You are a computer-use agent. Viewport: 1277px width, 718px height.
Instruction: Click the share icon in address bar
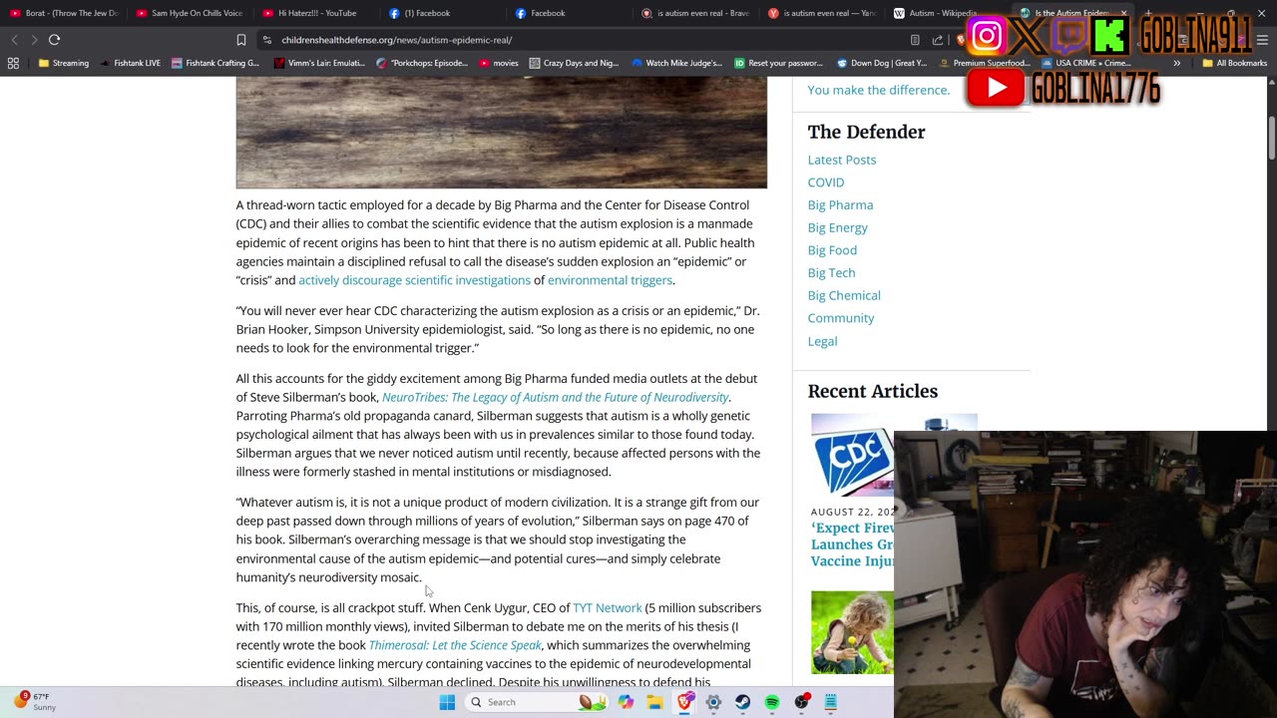click(x=938, y=40)
